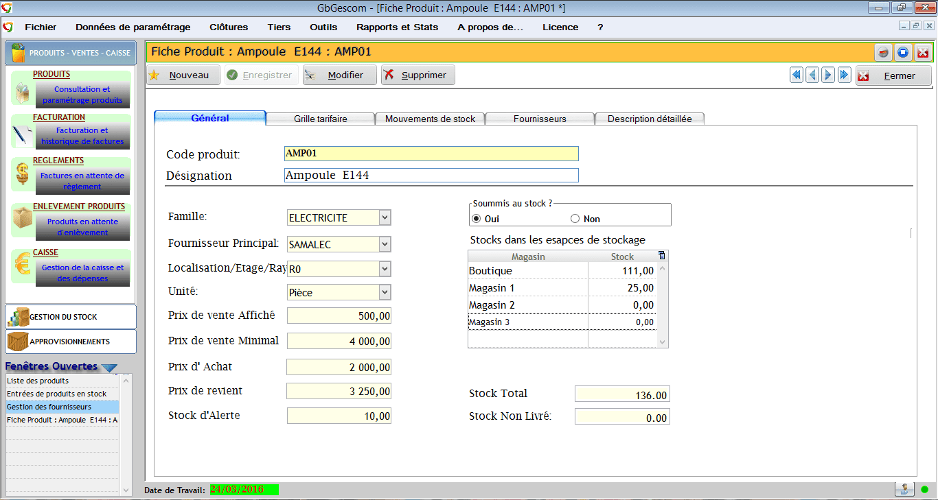Click the grid options icon in stock table

[x=661, y=256]
